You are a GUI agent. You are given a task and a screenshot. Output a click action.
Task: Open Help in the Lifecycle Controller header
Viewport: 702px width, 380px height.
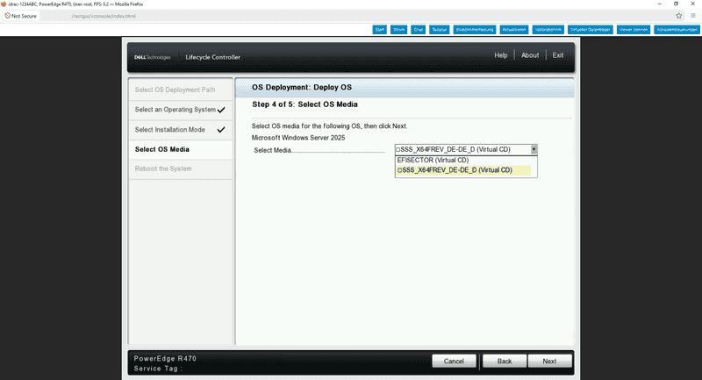(500, 55)
